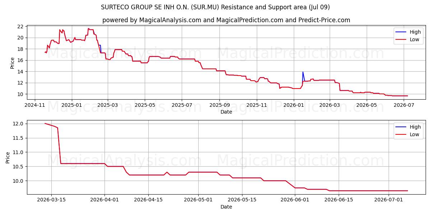
Task: Click the '12.0' price tick on the bottom chart
Action: click(19, 124)
